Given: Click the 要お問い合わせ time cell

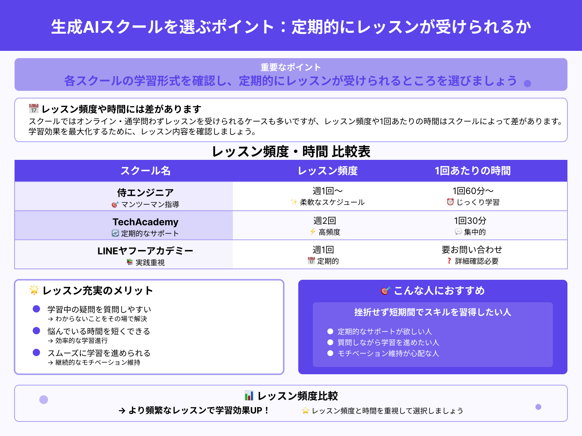Looking at the screenshot, I should (x=472, y=250).
